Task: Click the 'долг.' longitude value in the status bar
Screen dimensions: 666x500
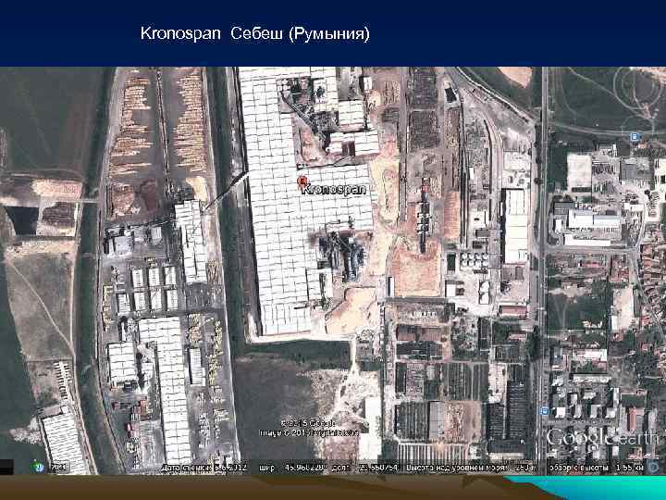Action: 364,468
